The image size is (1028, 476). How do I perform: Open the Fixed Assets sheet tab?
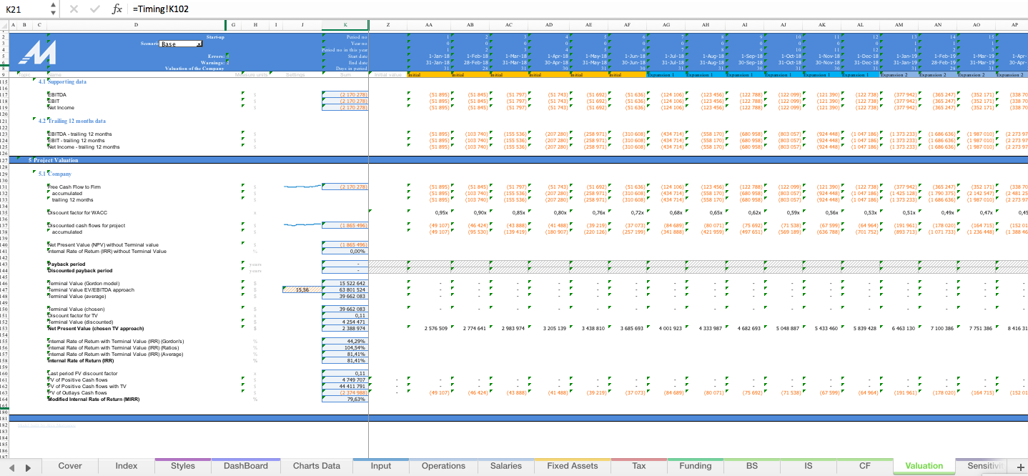pyautogui.click(x=573, y=466)
